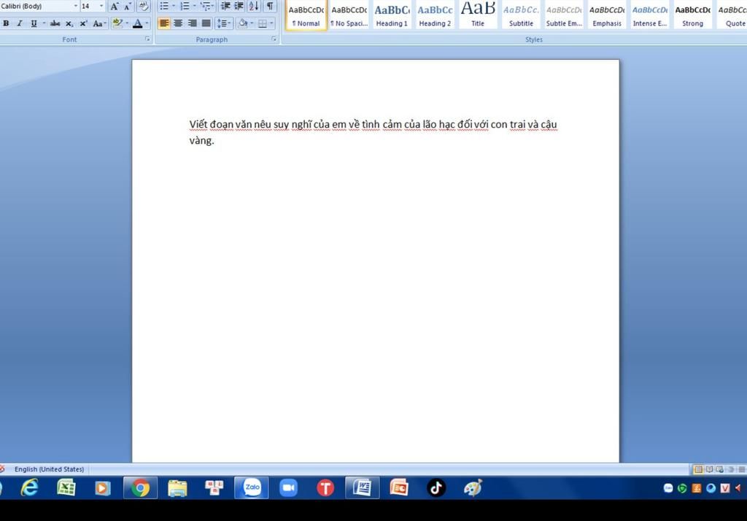Grow the font size with the large A
747x521 pixels.
tap(115, 6)
